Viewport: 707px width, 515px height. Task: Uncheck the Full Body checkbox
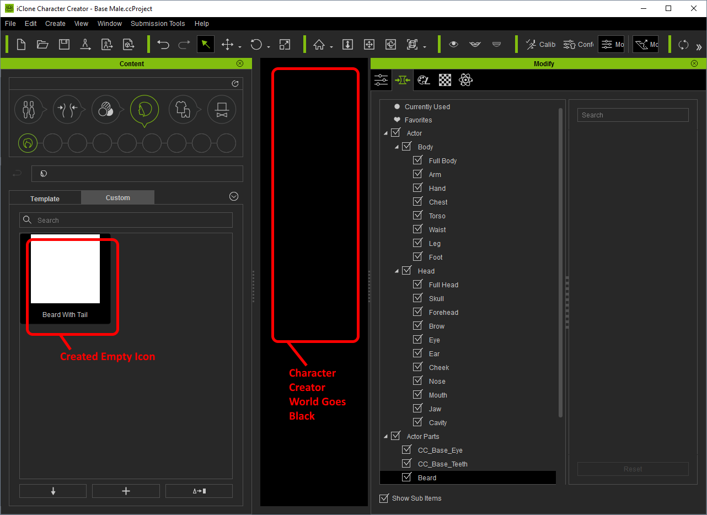417,160
